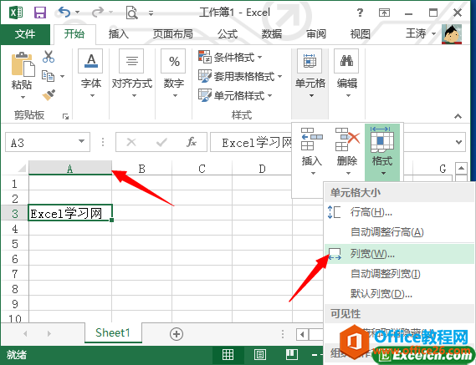
Task: Click the Cells group icon
Action: [310, 61]
